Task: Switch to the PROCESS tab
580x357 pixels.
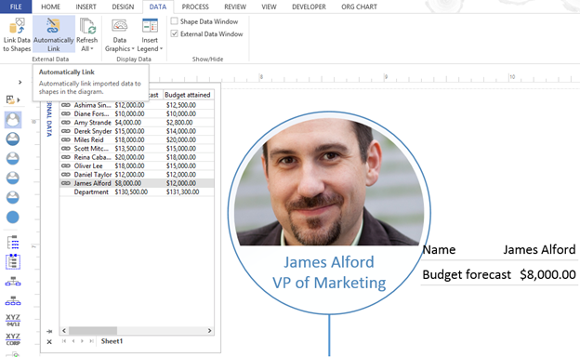Action: point(195,7)
